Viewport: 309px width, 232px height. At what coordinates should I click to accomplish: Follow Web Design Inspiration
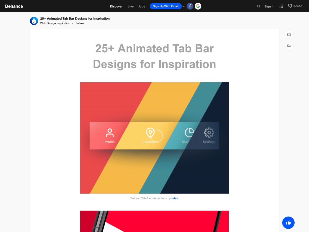click(80, 23)
